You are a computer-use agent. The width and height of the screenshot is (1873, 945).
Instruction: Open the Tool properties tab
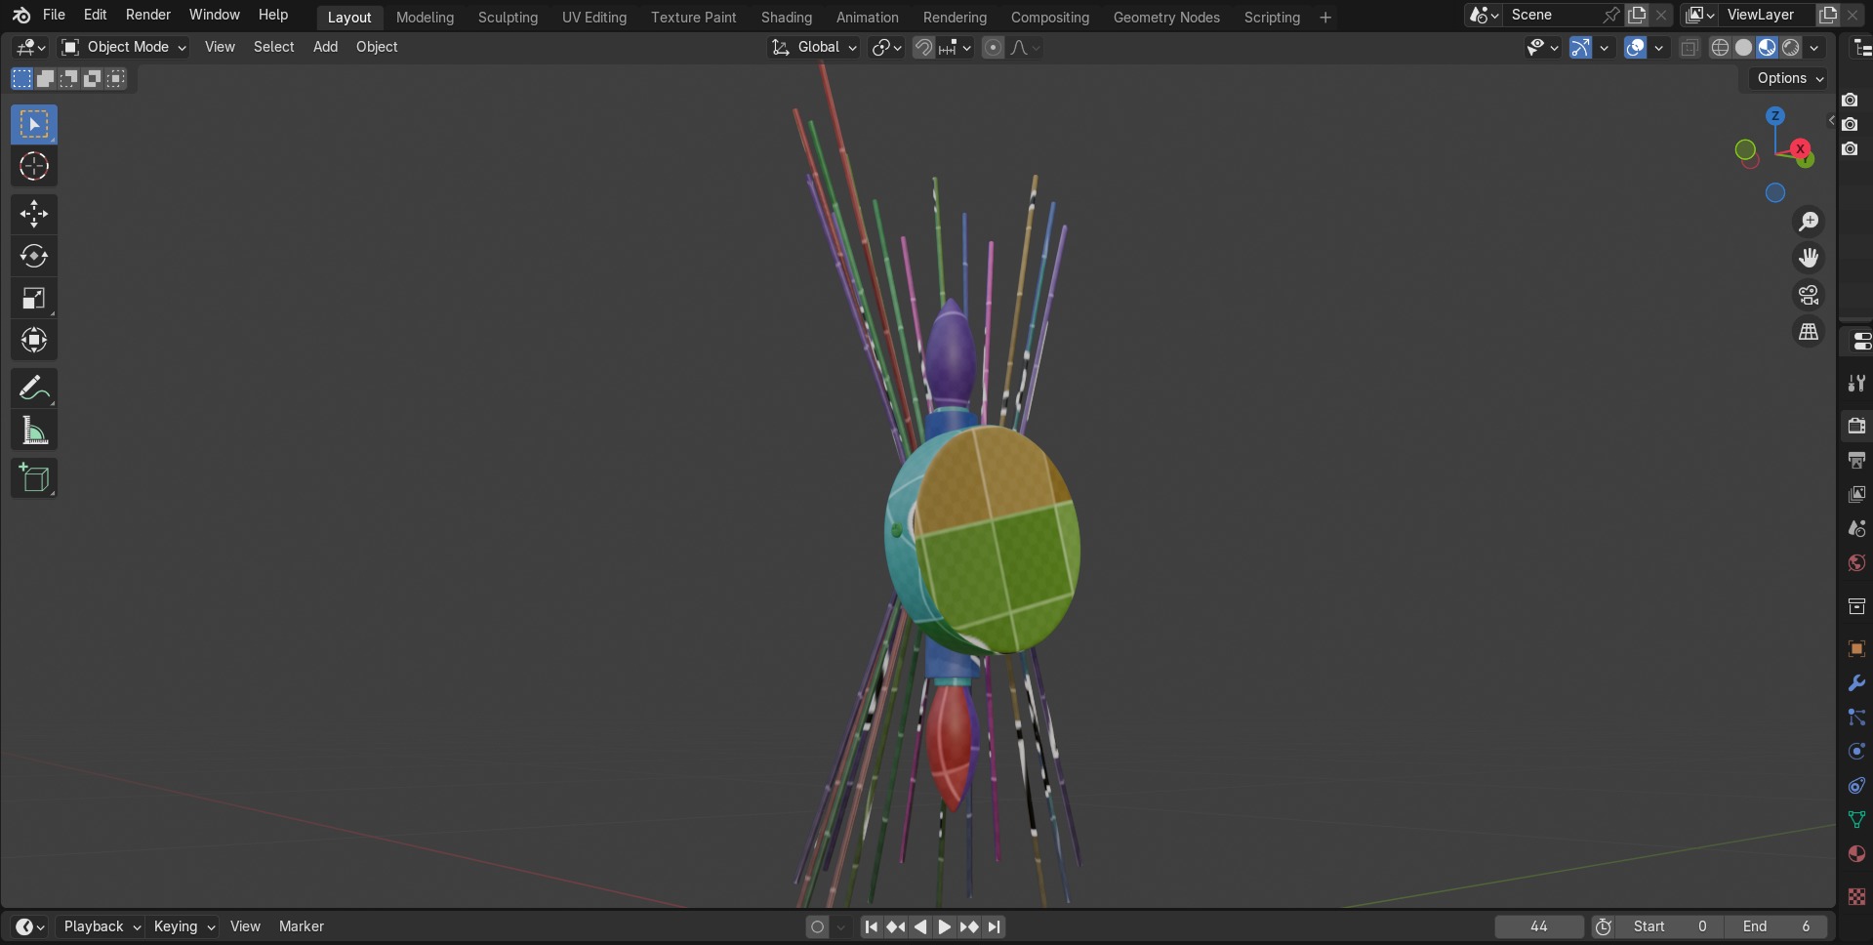1856,384
